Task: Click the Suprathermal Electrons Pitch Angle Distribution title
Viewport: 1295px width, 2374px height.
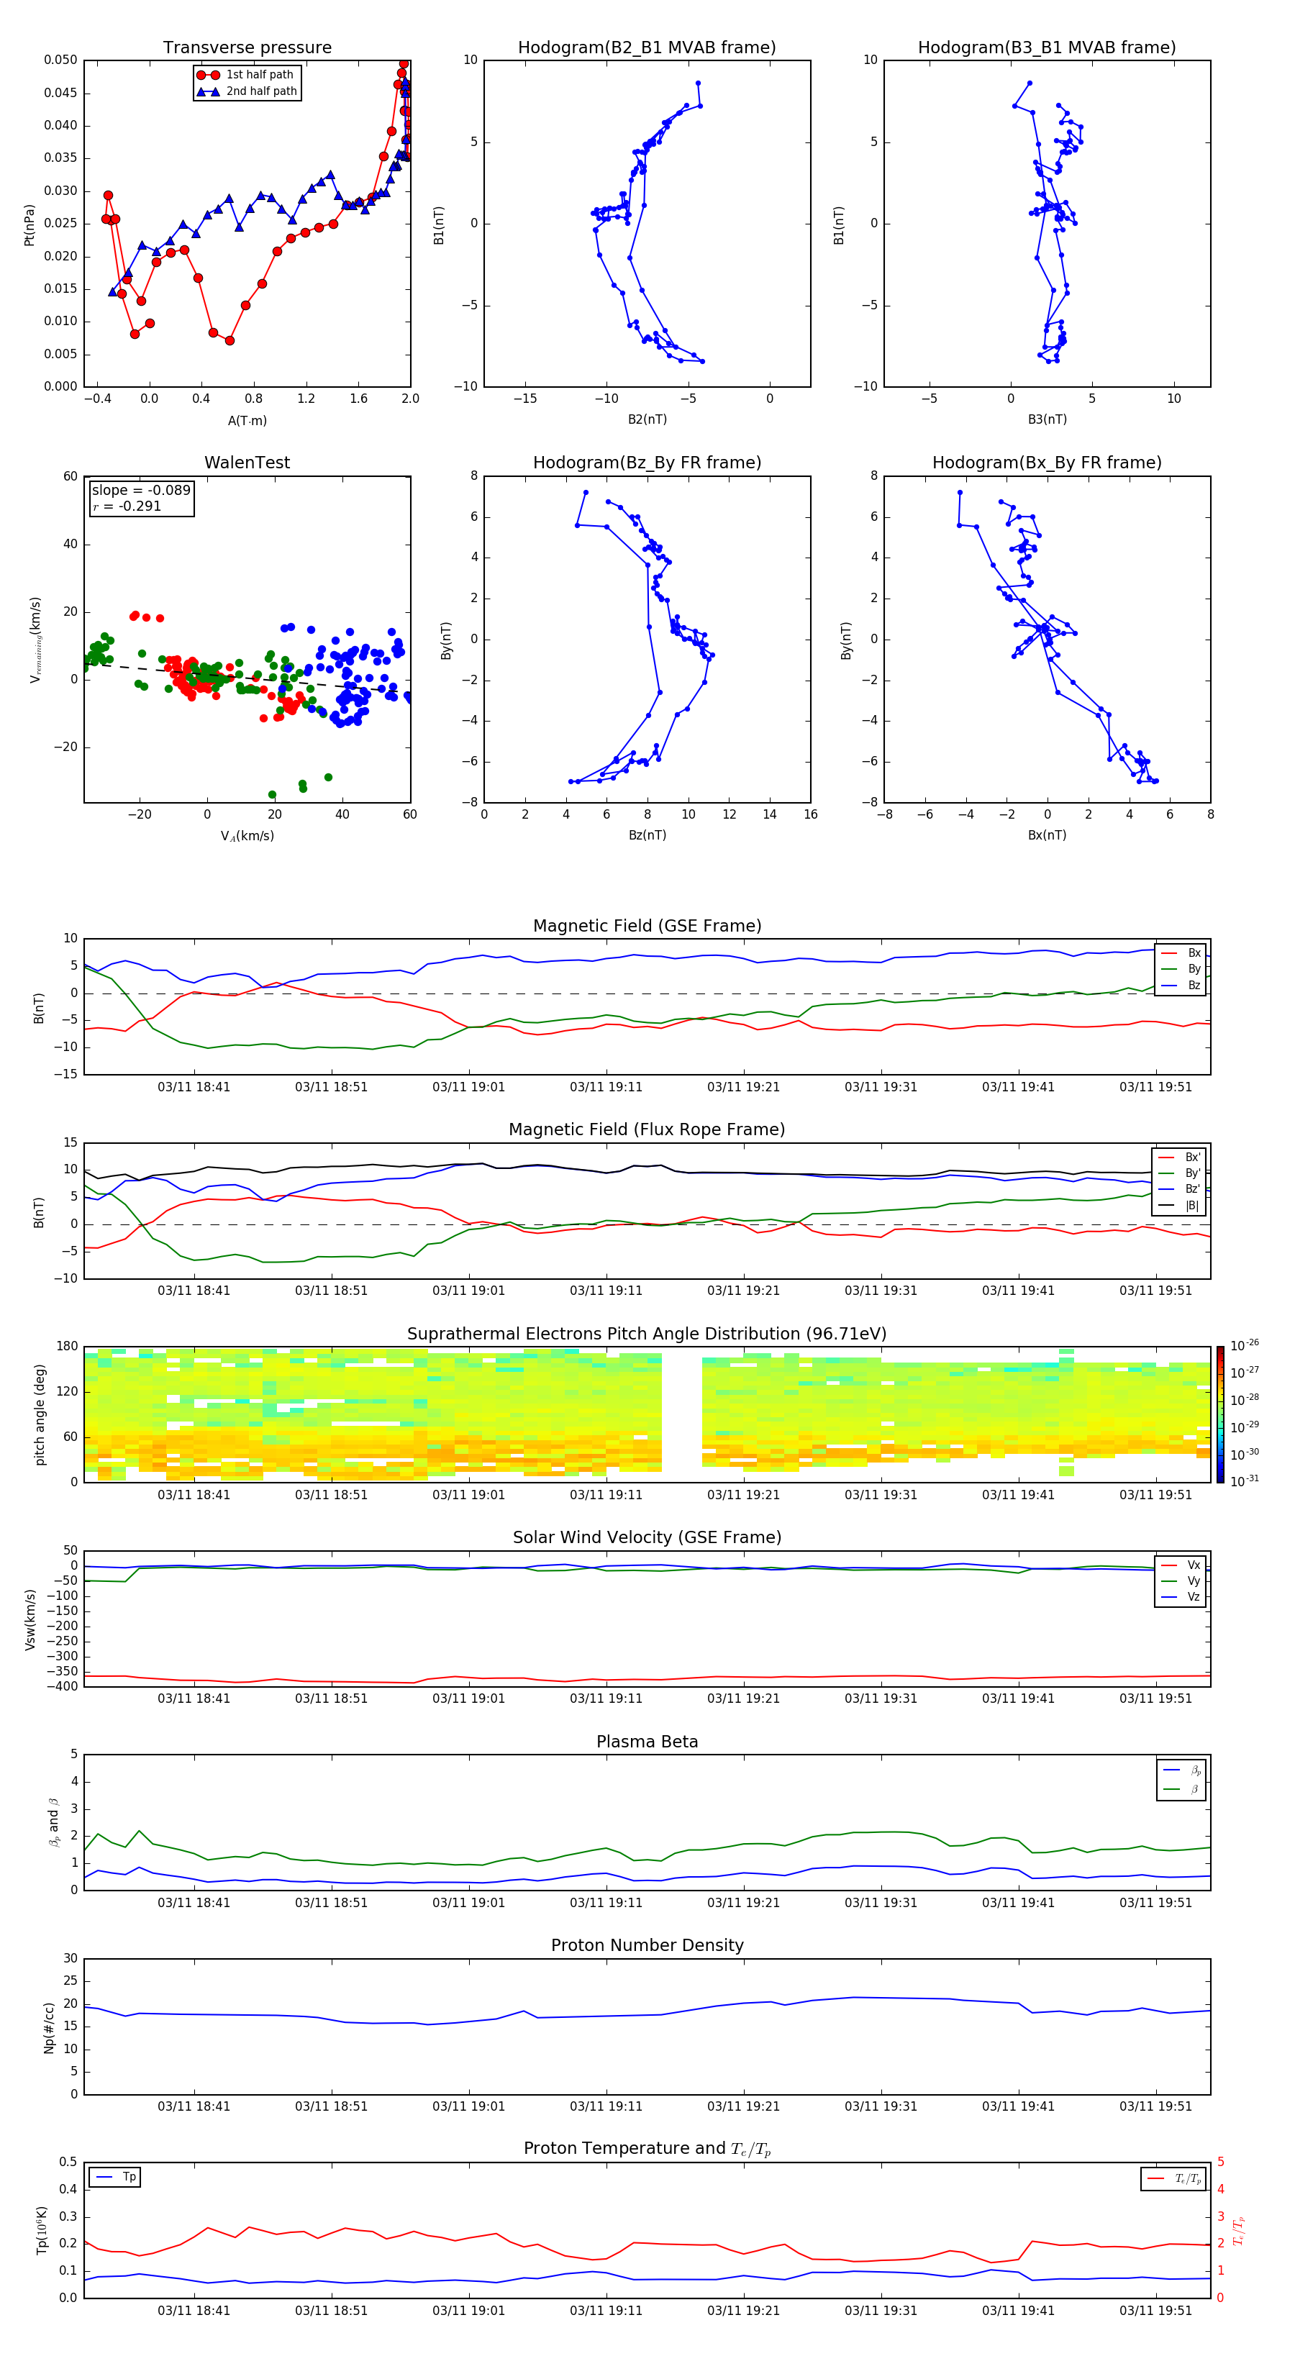Action: 647,1334
